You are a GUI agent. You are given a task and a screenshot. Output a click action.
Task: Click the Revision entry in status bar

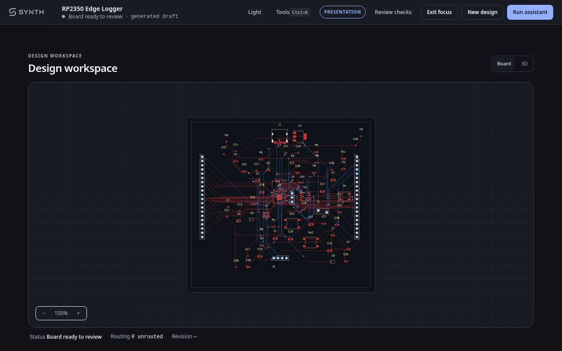(x=184, y=337)
